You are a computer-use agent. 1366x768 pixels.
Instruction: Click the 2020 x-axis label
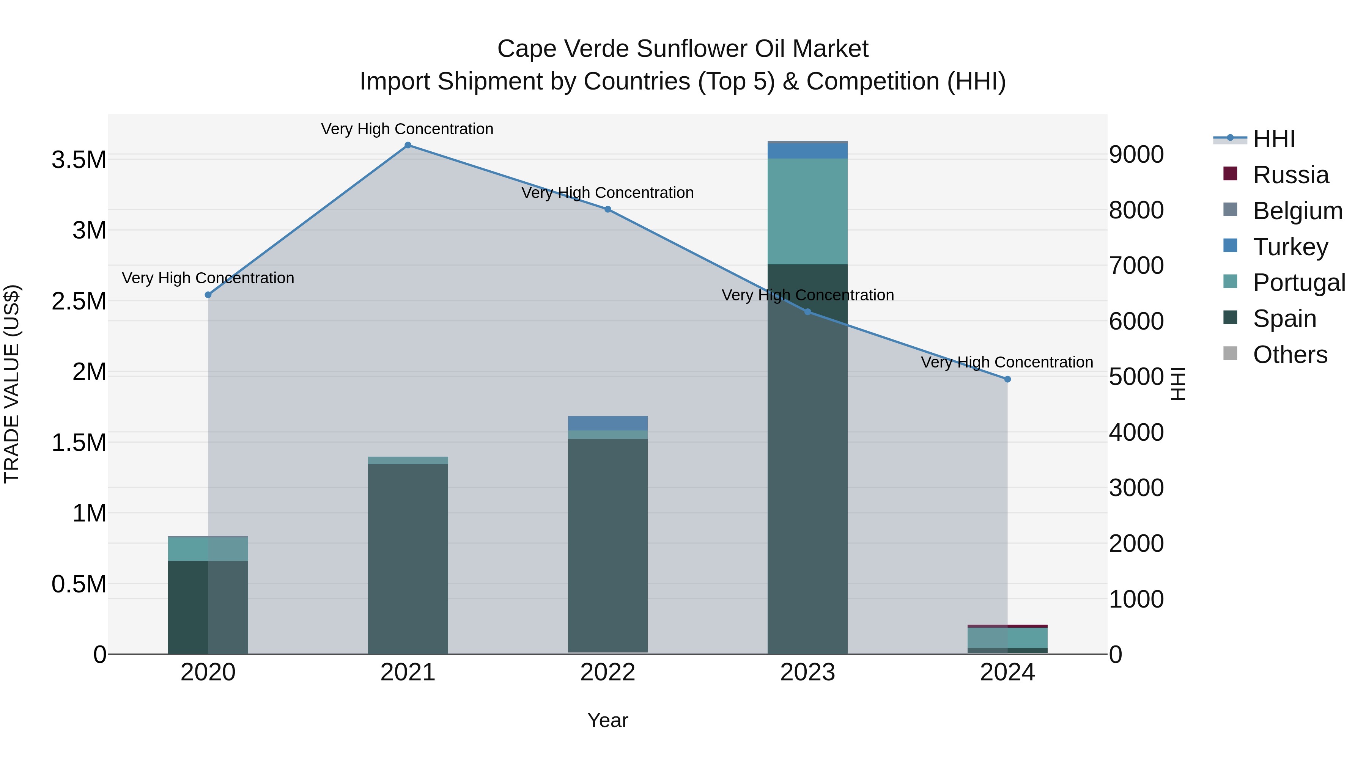point(208,672)
